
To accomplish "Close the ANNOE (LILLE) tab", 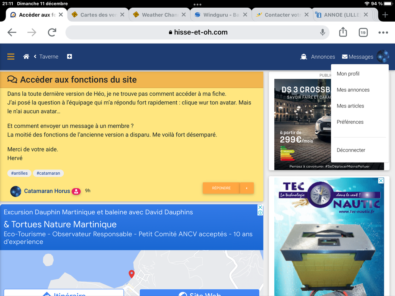I will point(366,15).
